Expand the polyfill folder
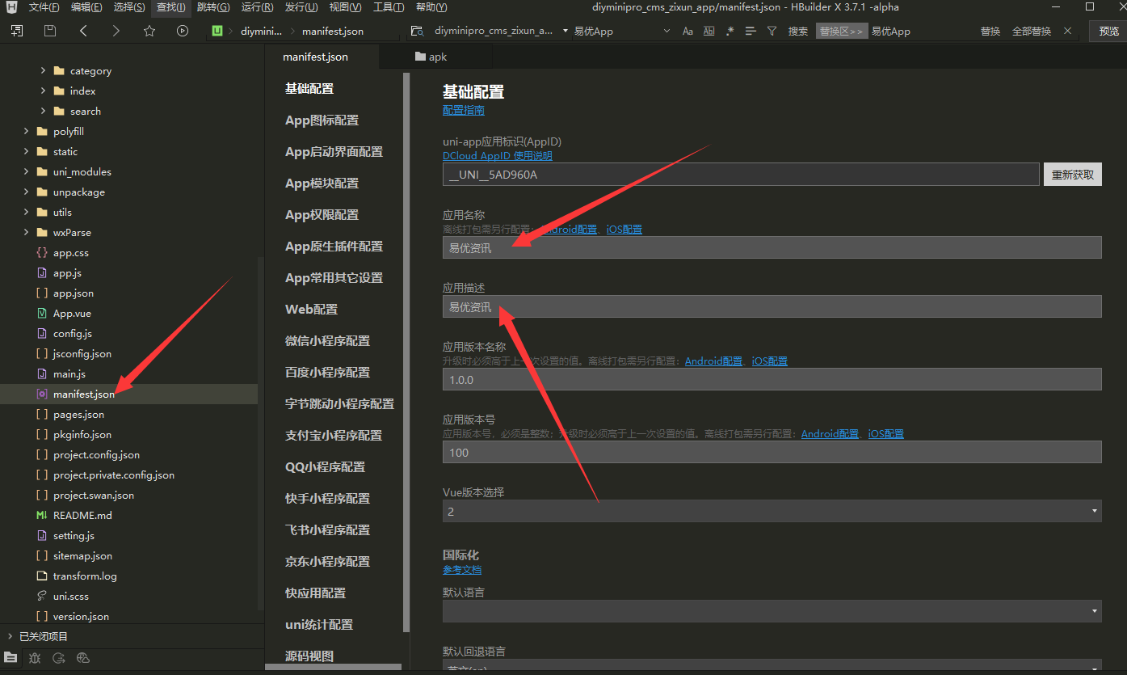 pyautogui.click(x=26, y=131)
